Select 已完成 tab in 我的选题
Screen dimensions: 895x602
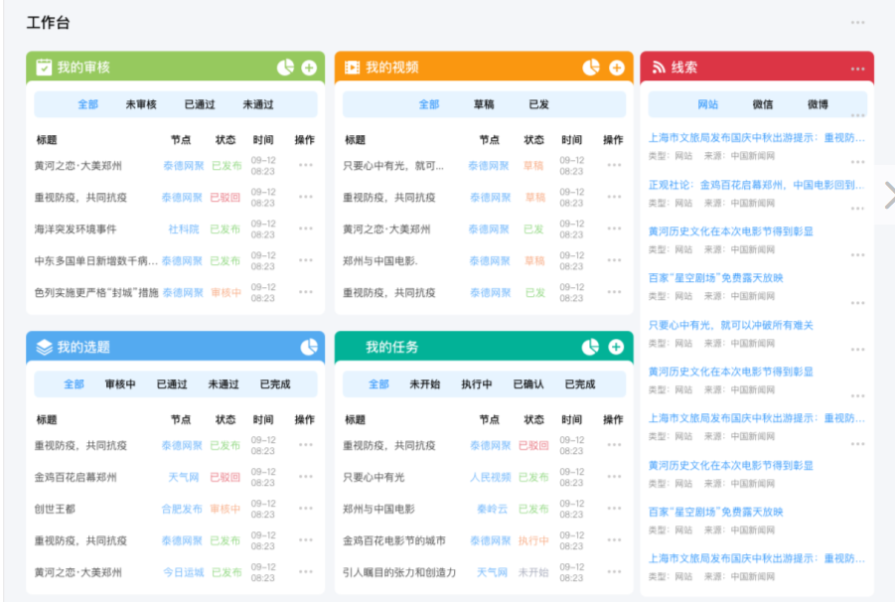[275, 384]
